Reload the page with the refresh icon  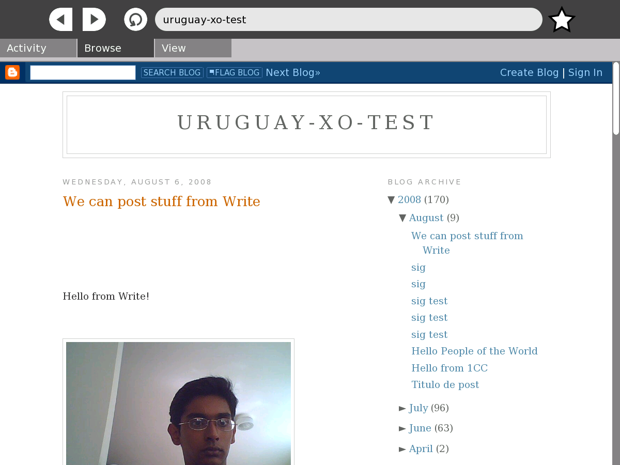point(135,20)
